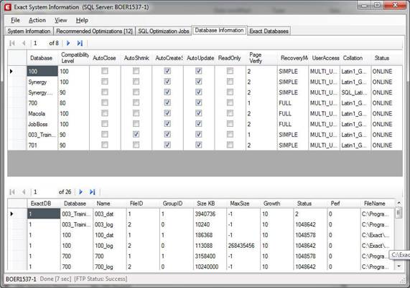This screenshot has width=410, height=288.
Task: Go to previous record in database navigator
Action: point(24,43)
